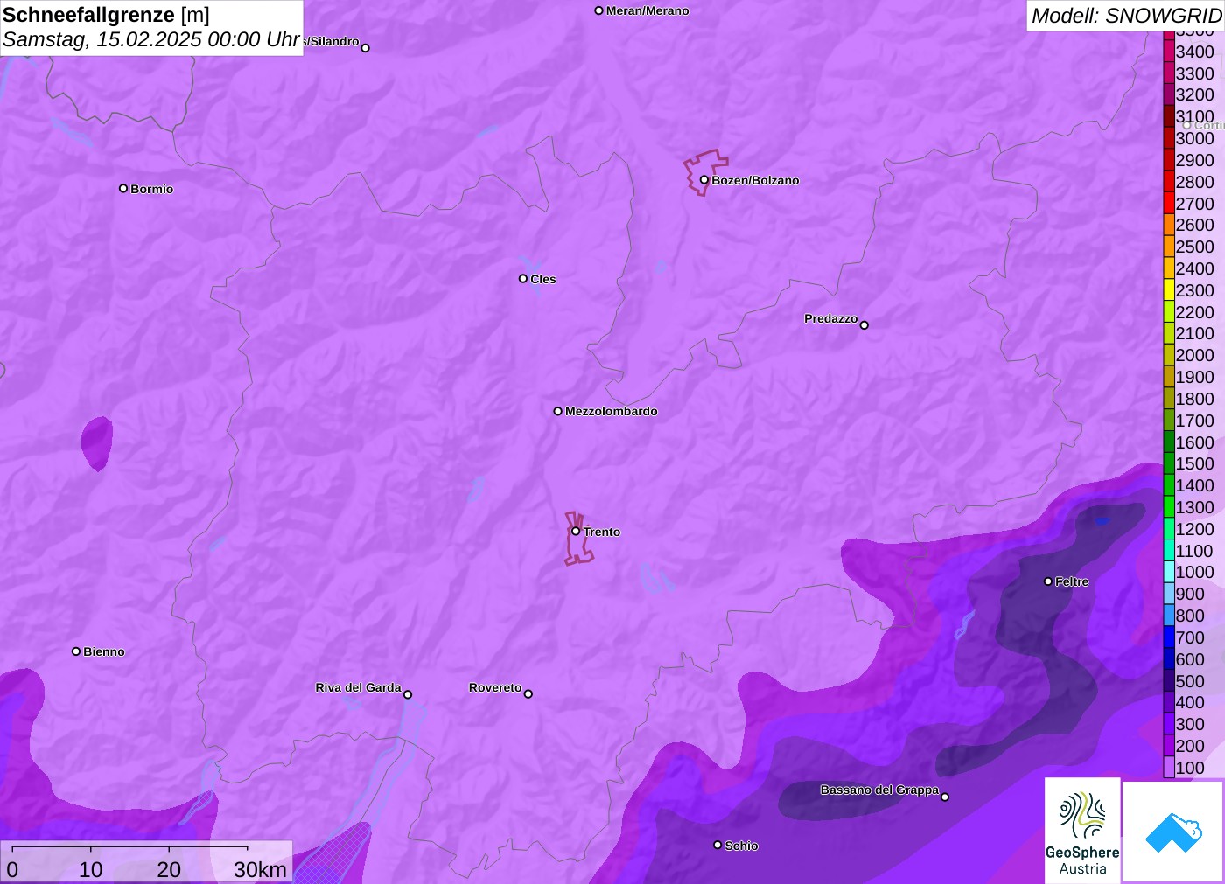Click the 2300 m yellow legend swatch

[1169, 290]
